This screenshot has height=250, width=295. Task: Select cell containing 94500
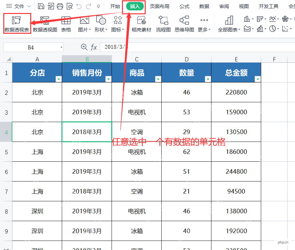point(236,192)
